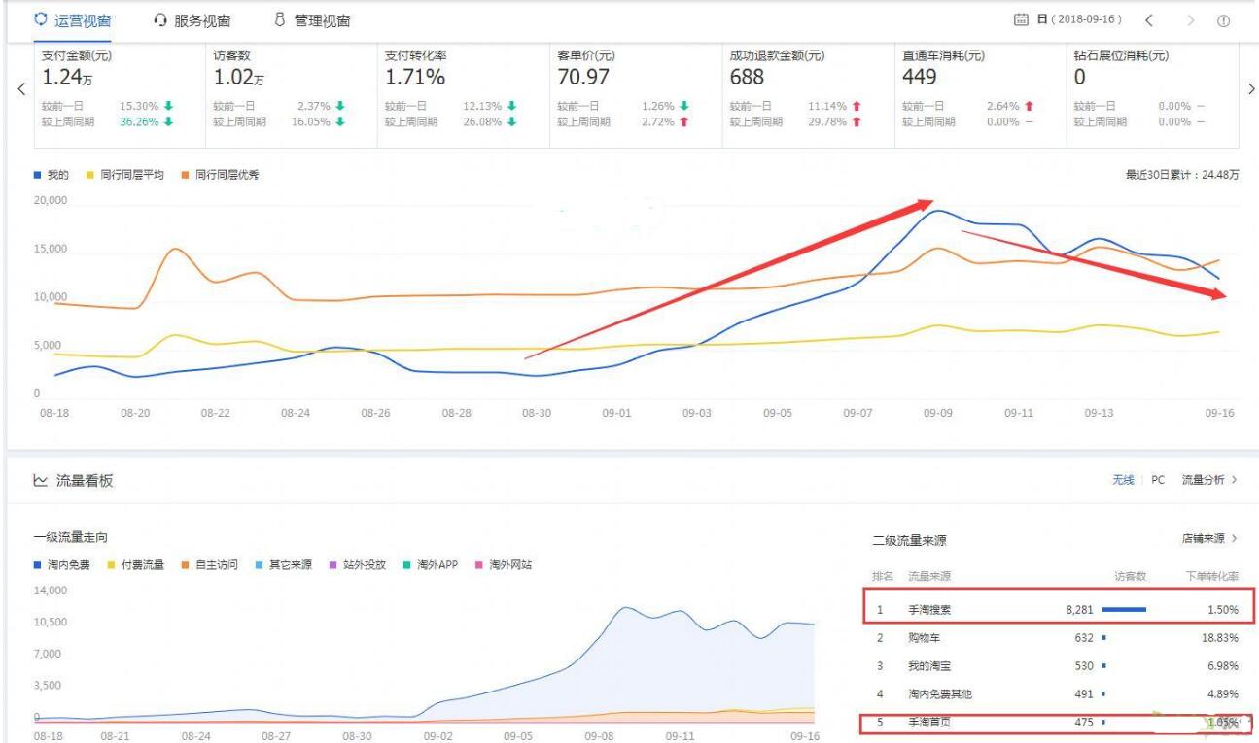Select the 手淘搜索 traffic source row
Screen dimensions: 1259x743
pyautogui.click(x=1058, y=610)
